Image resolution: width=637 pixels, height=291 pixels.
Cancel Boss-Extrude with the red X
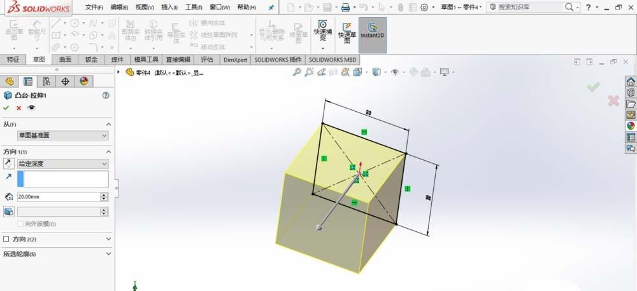click(x=18, y=108)
